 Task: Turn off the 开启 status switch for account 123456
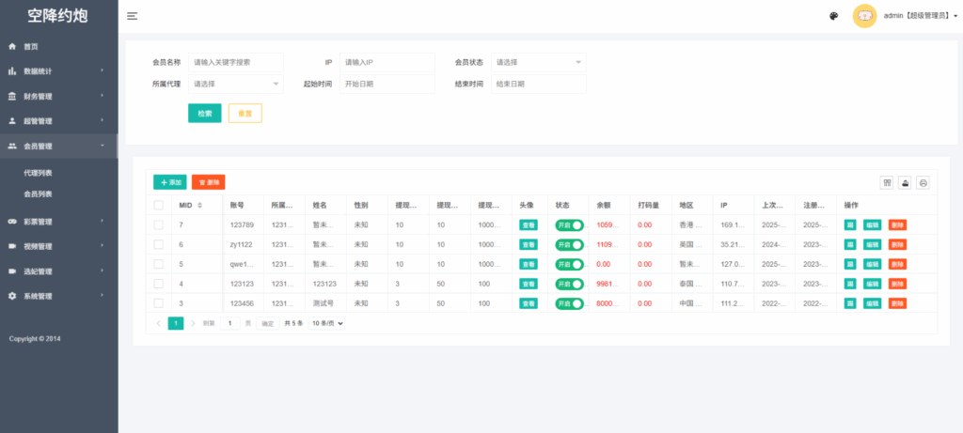coord(569,303)
